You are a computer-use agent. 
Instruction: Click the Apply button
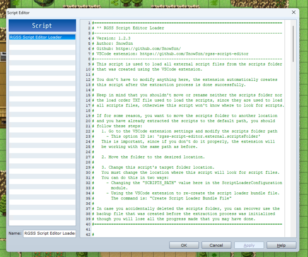click(x=249, y=245)
